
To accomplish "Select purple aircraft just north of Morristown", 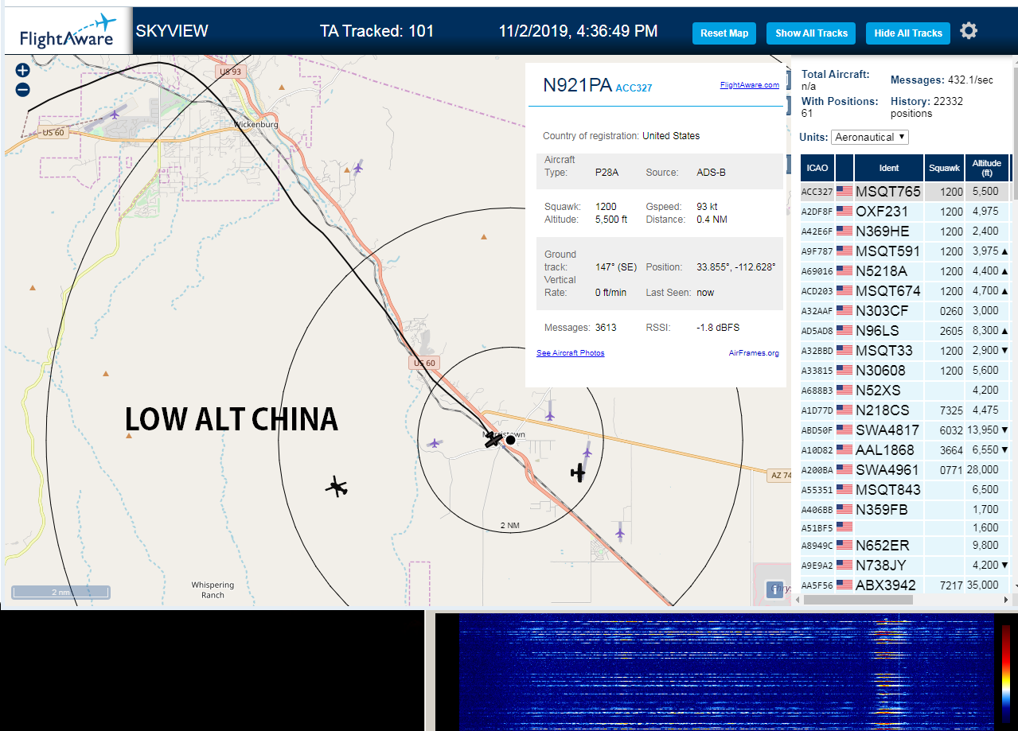I will click(x=549, y=415).
